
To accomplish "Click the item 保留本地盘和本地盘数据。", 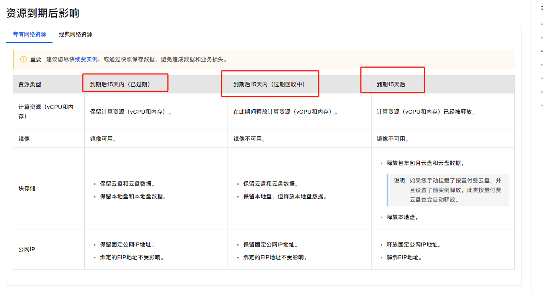I will tap(133, 196).
